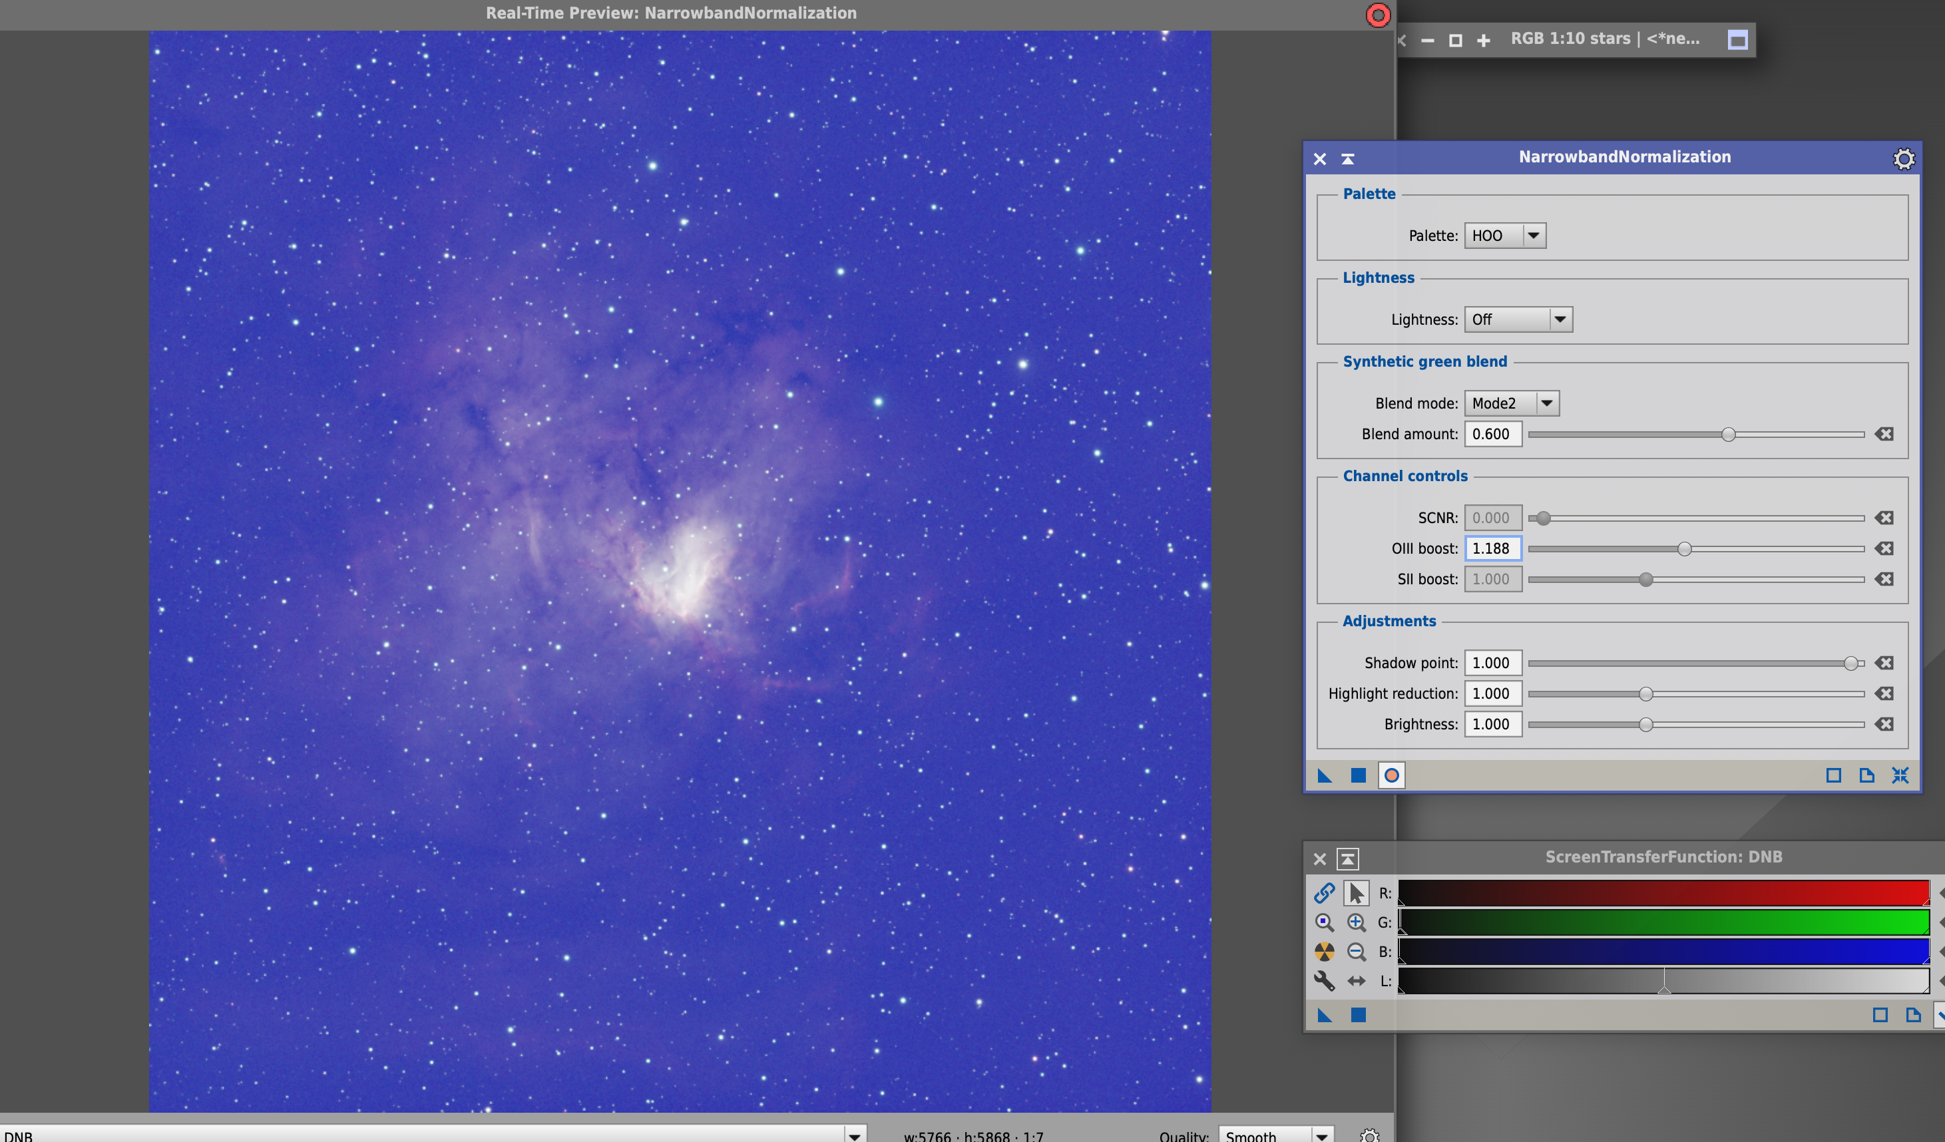The width and height of the screenshot is (1945, 1142).
Task: Open the Blend mode Mode2 dropdown
Action: (x=1512, y=403)
